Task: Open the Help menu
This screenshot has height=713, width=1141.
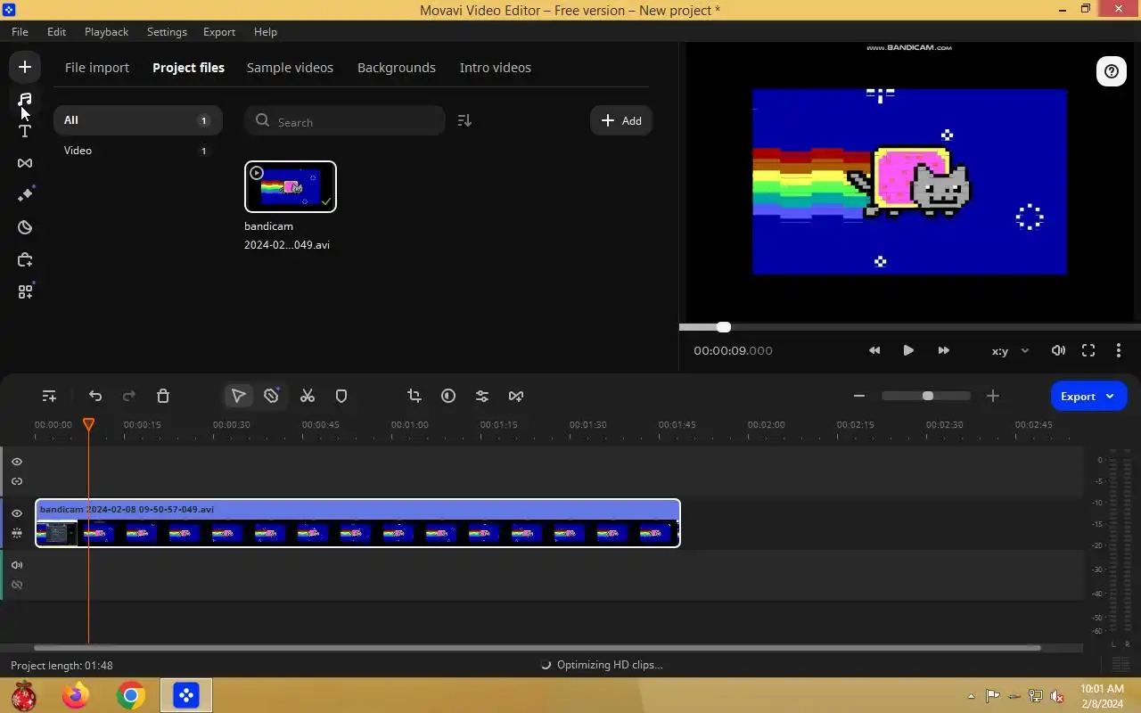Action: point(266,31)
